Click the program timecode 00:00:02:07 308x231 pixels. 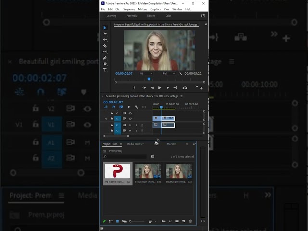click(x=124, y=73)
